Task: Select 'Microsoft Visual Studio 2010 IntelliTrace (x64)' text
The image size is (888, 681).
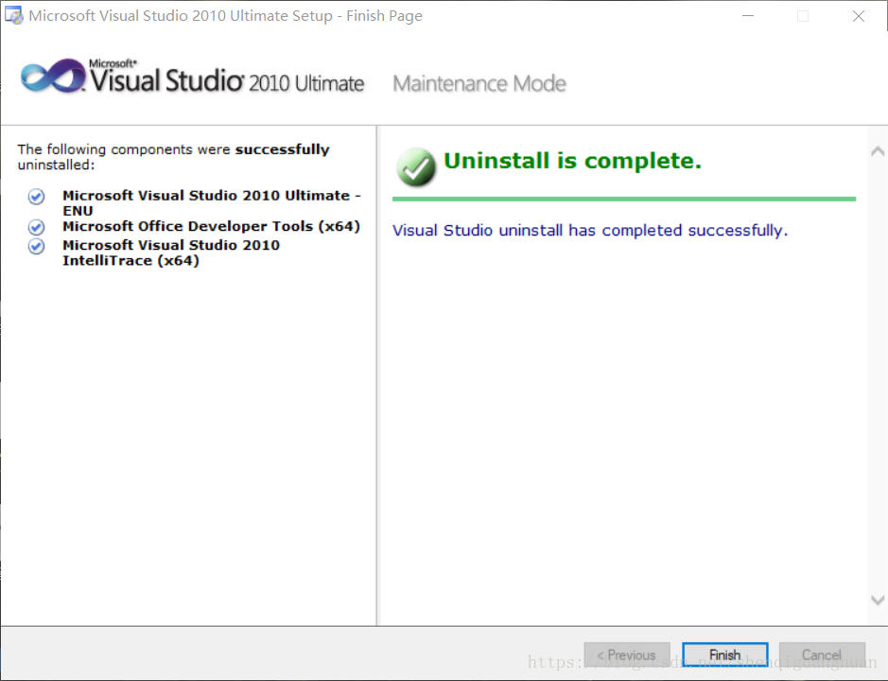Action: pos(171,253)
